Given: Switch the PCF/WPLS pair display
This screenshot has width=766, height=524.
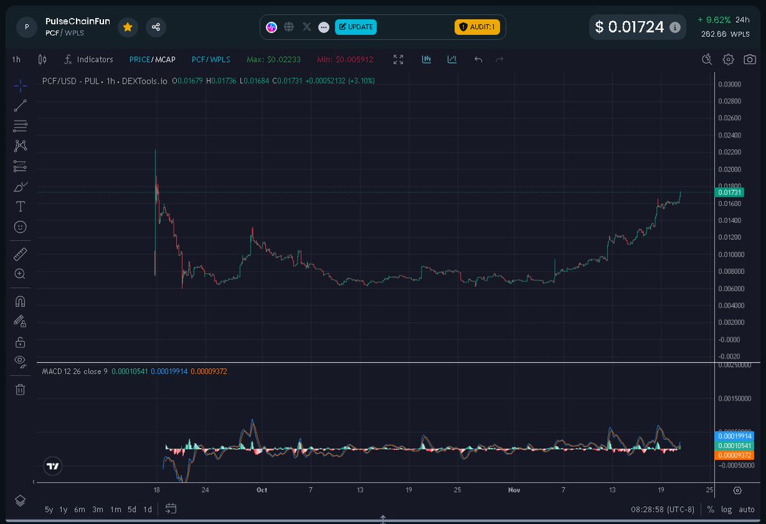Looking at the screenshot, I should [211, 59].
